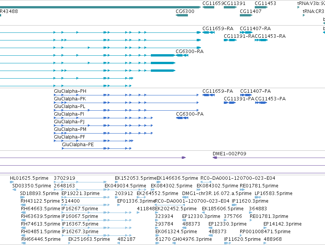Select protein GluClalpha-PL
This screenshot has width=325, height=245.
pyautogui.click(x=70, y=106)
